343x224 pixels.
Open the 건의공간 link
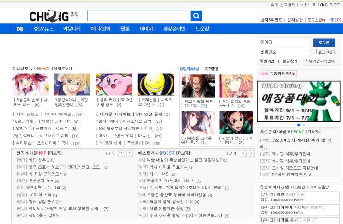[x=295, y=20]
